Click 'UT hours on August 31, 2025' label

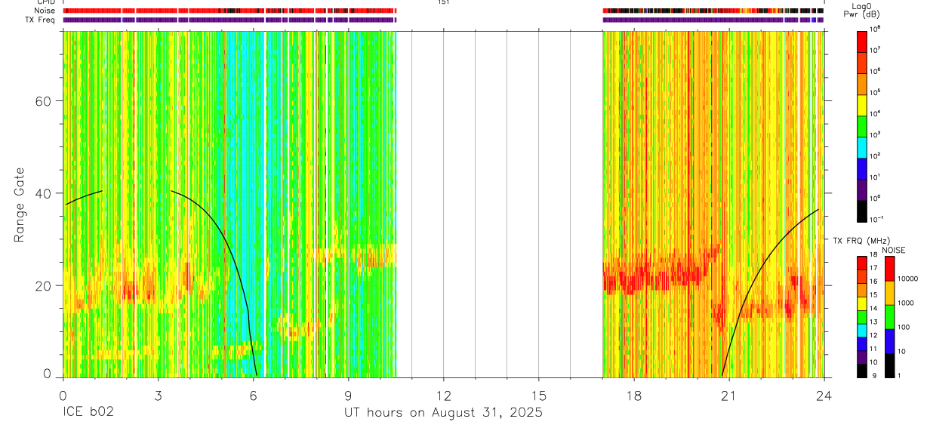pos(443,413)
